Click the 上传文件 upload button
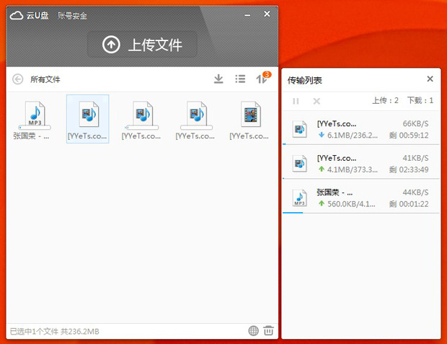The image size is (447, 344). click(x=142, y=45)
